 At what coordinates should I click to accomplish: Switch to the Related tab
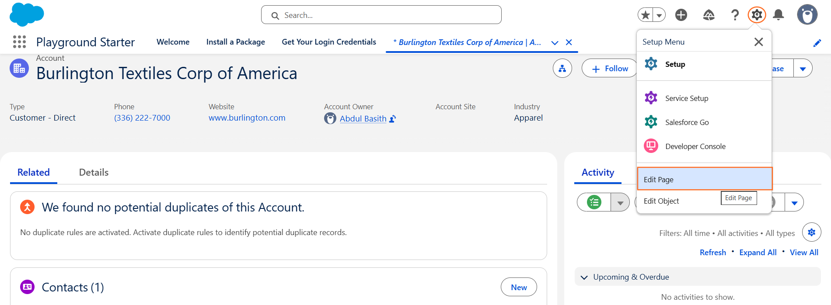(x=34, y=172)
